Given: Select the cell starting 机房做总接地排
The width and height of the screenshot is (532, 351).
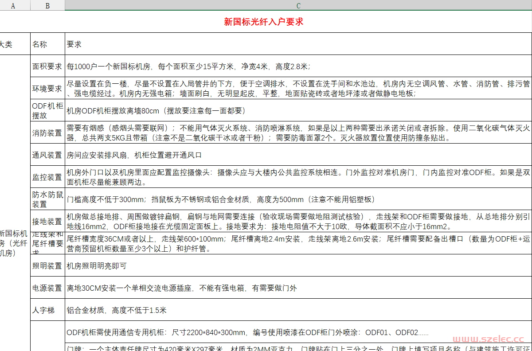Looking at the screenshot, I should pos(298,221).
